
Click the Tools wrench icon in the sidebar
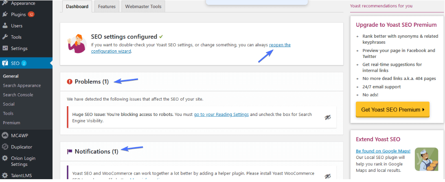[5, 37]
